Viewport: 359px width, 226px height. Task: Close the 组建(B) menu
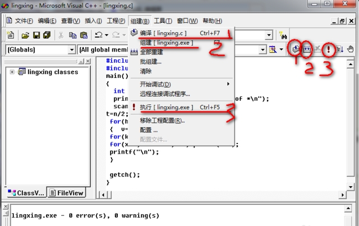140,21
